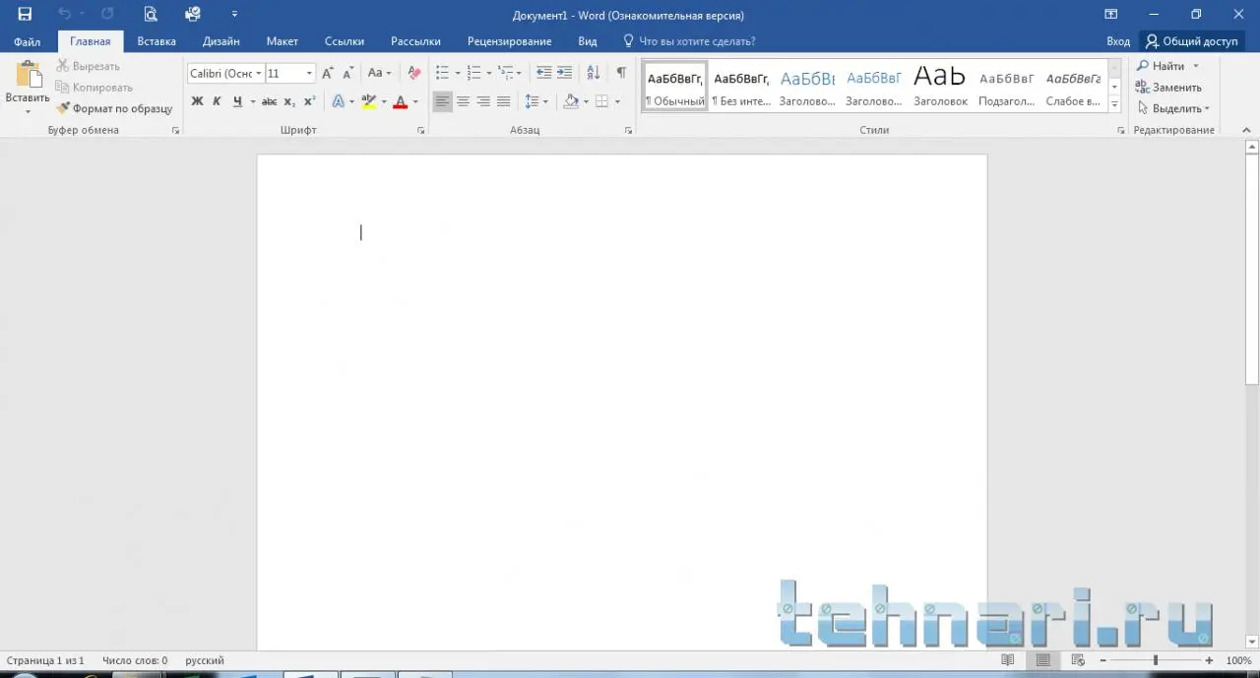Click the Заменить button
Viewport: 1260px width, 678px height.
pos(1168,88)
